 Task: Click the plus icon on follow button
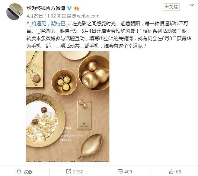(167, 6)
